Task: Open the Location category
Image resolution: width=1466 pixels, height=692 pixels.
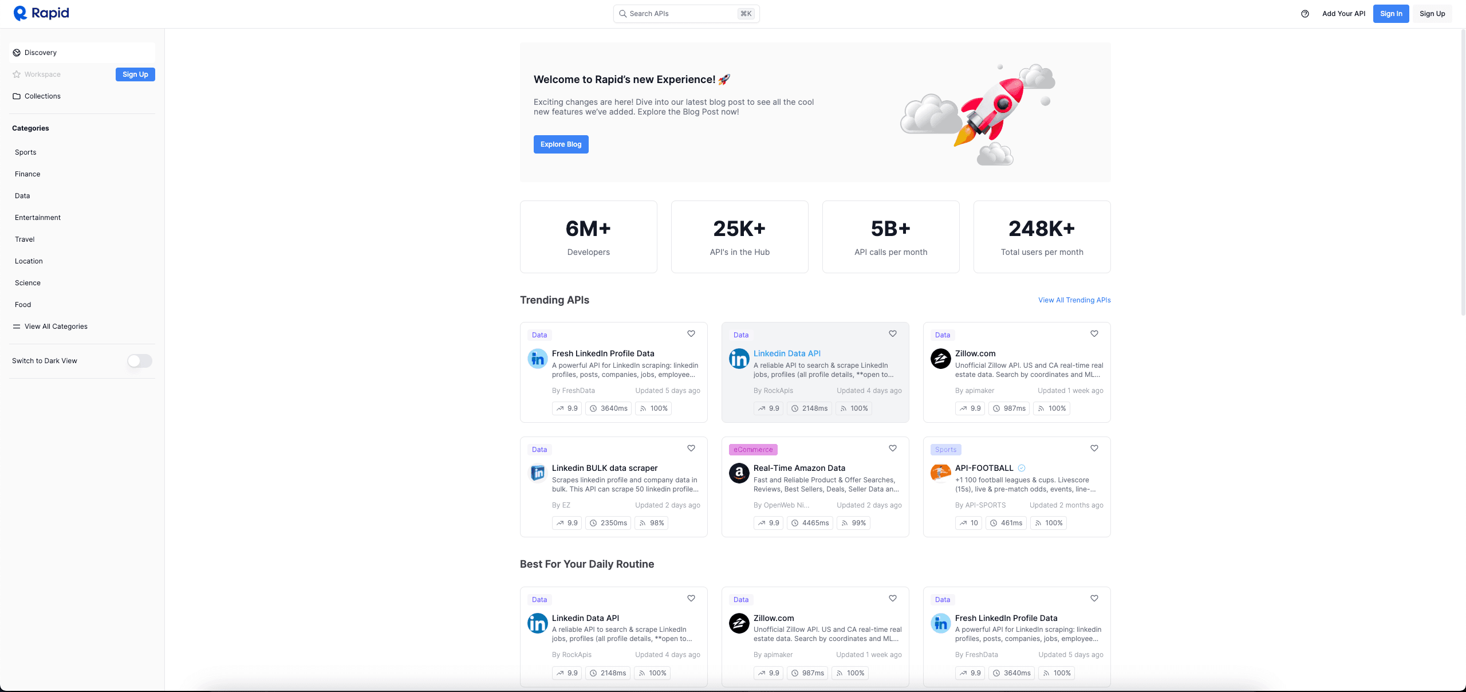Action: pyautogui.click(x=29, y=261)
